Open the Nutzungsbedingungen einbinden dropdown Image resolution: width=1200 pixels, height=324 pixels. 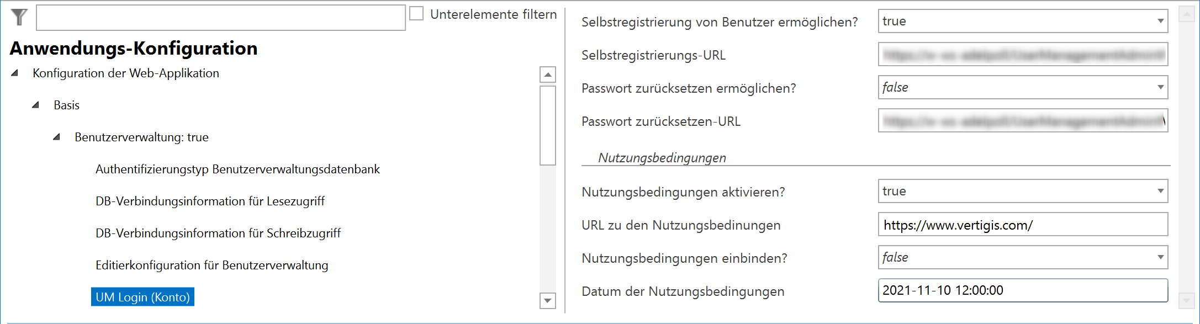1160,257
